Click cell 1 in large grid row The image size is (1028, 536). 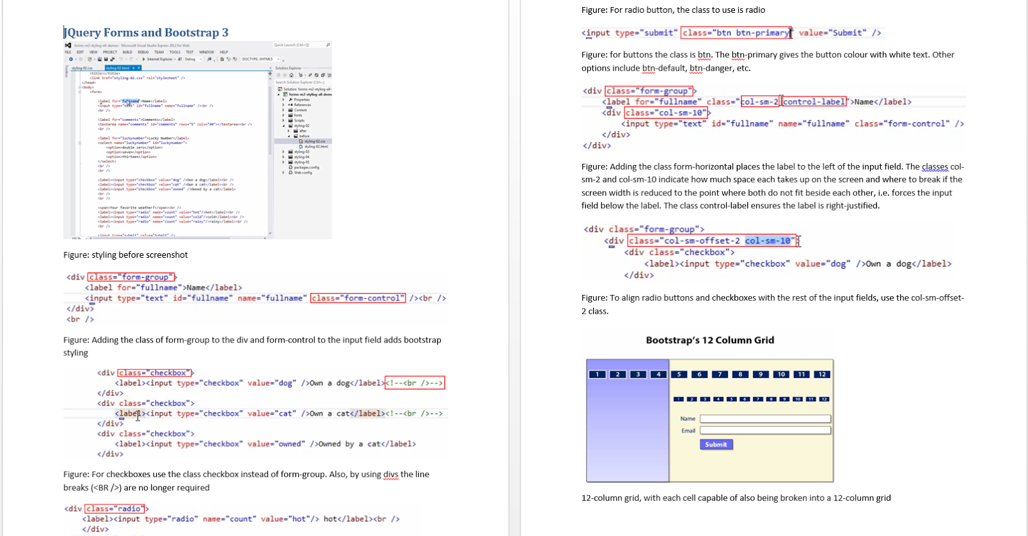(598, 374)
